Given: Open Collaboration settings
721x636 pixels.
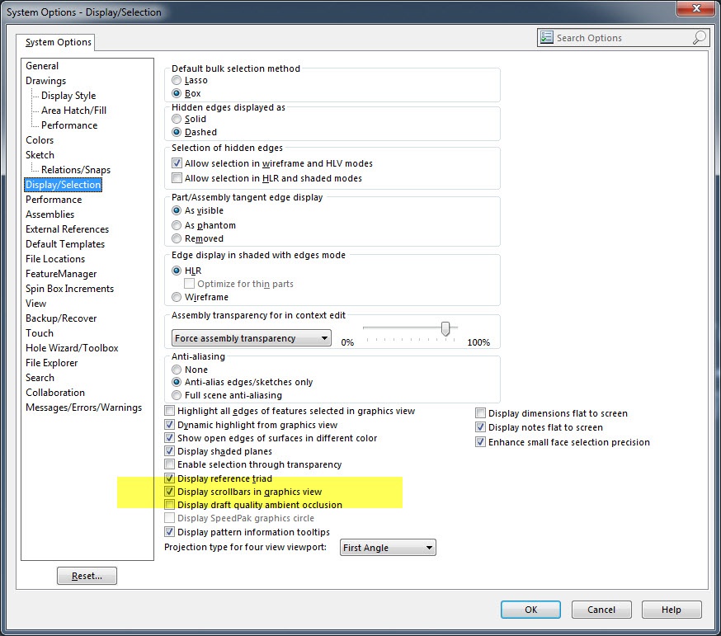Looking at the screenshot, I should click(55, 393).
